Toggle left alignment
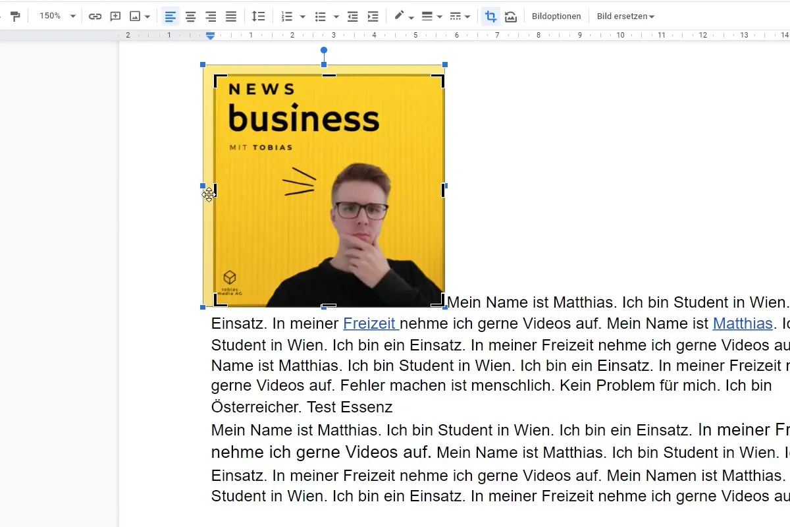The image size is (790, 527). [x=171, y=16]
